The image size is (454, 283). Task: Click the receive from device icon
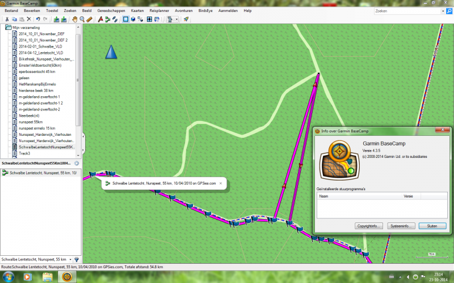pyautogui.click(x=64, y=19)
